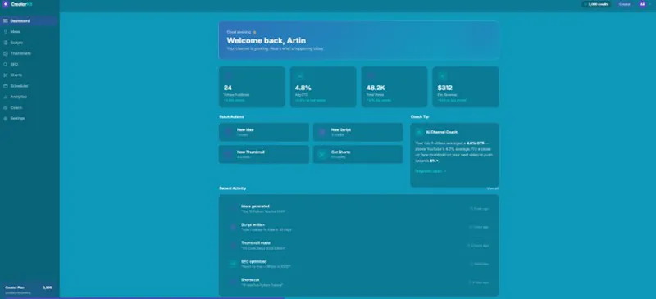Open the Script written activity row
Screen dimensions: 656x299
[358, 227]
